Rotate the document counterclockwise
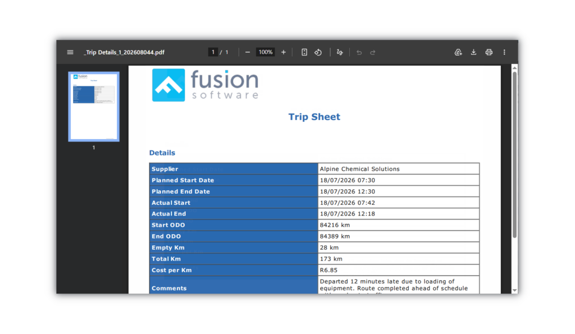Screen dimensions: 575x334 click(318, 52)
